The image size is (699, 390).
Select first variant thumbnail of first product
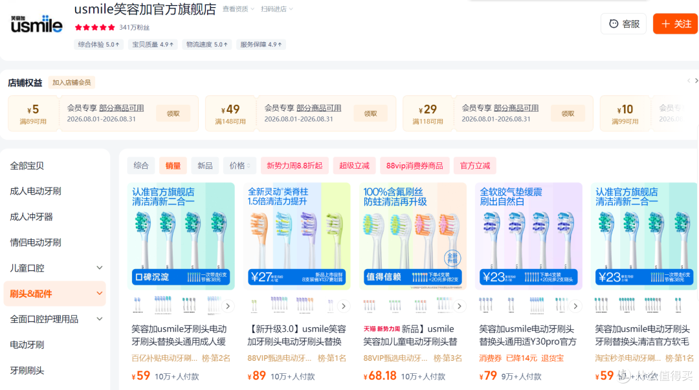pyautogui.click(x=137, y=305)
